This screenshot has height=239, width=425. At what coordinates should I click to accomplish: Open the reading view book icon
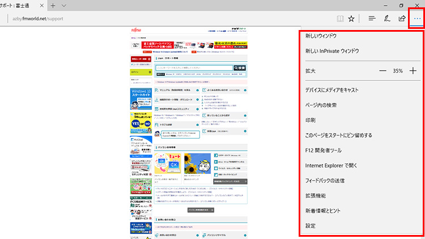(x=339, y=18)
